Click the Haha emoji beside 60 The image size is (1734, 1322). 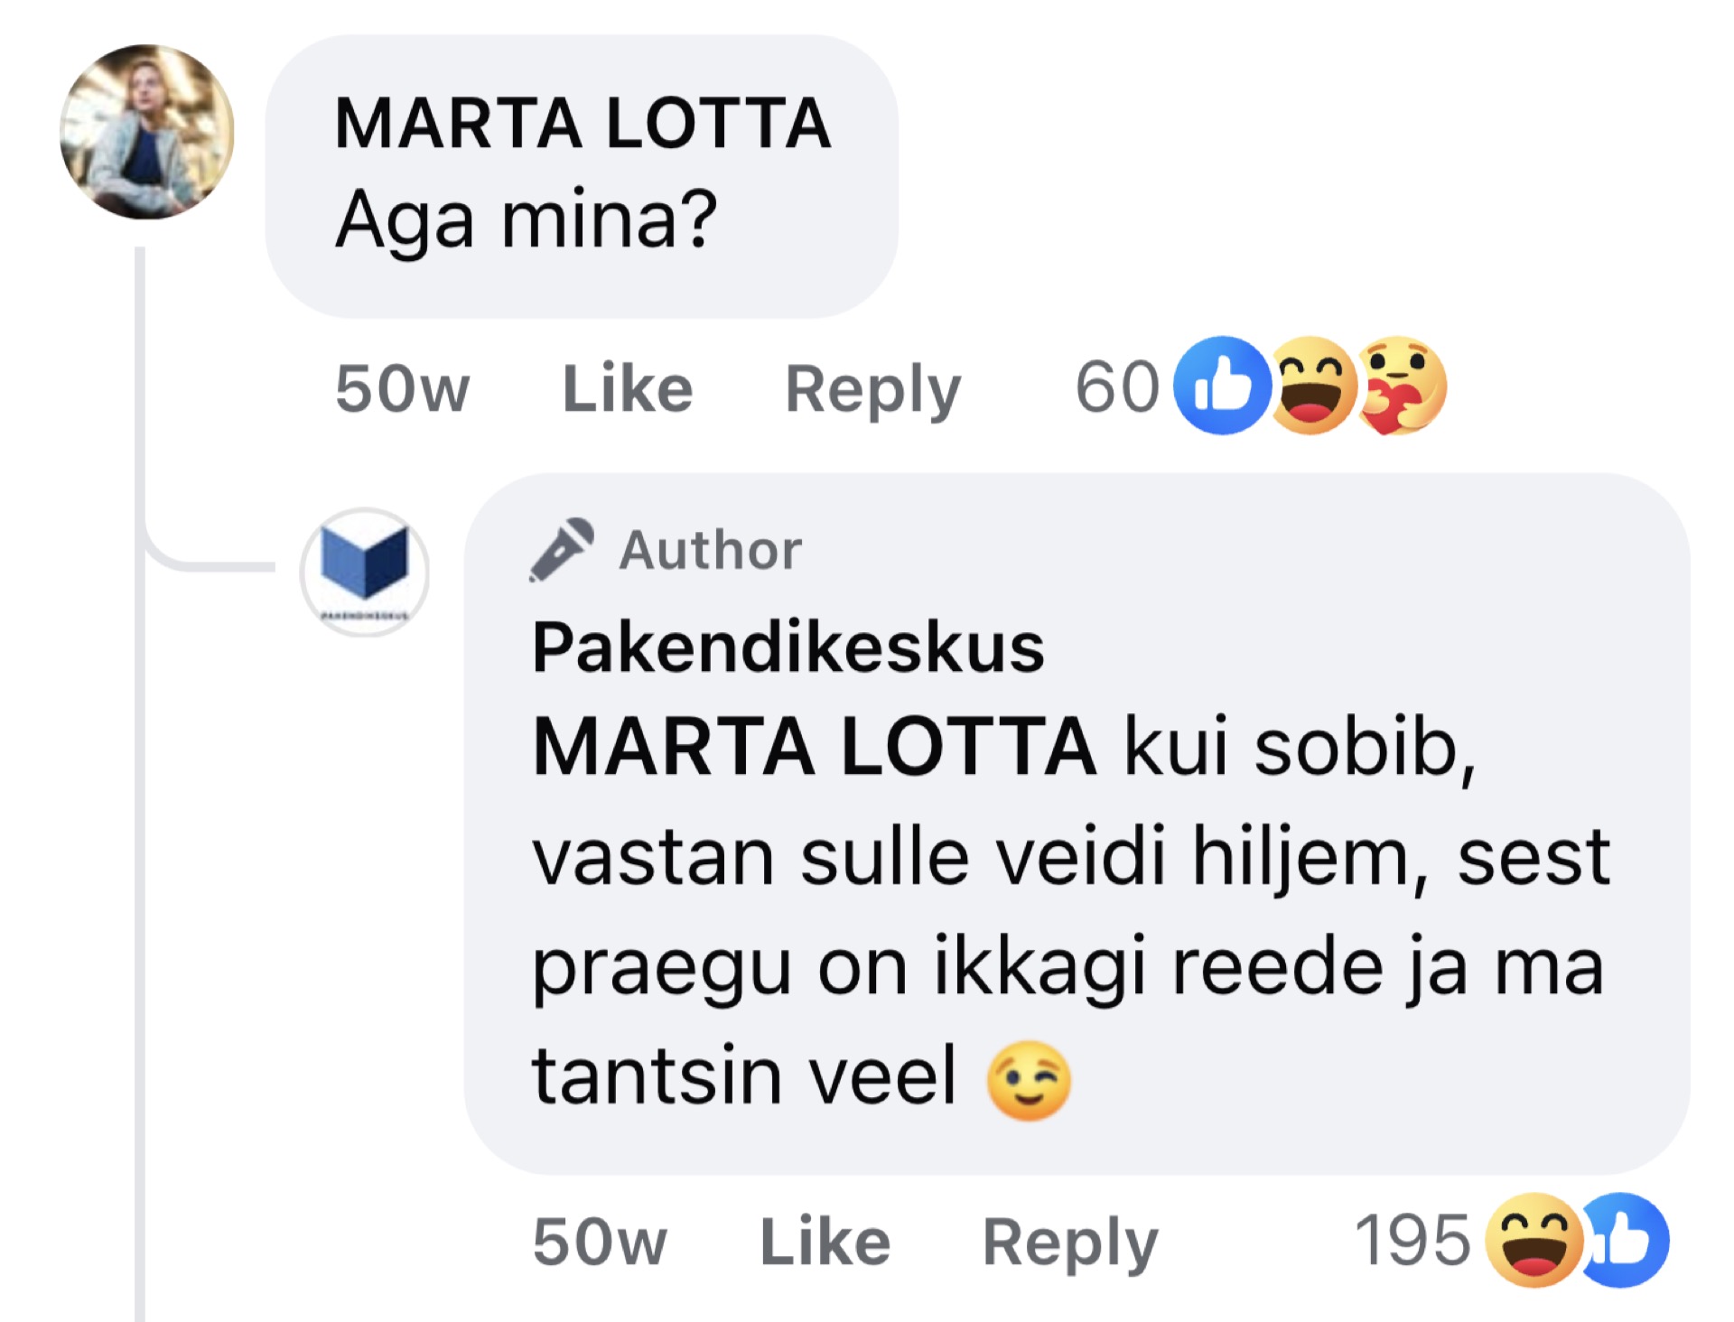tap(1313, 386)
